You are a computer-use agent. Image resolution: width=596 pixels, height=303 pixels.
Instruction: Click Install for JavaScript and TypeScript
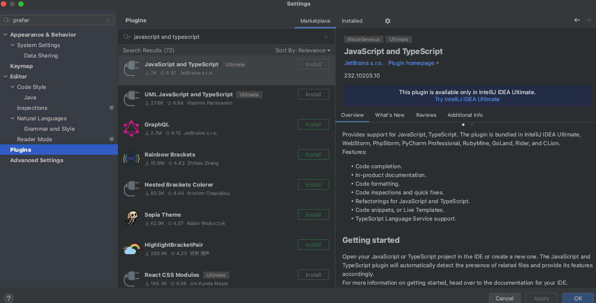point(313,64)
